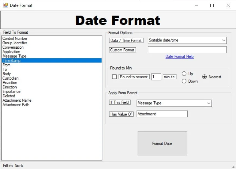Click the Has Value Of button
This screenshot has height=169, width=236.
tap(121, 114)
